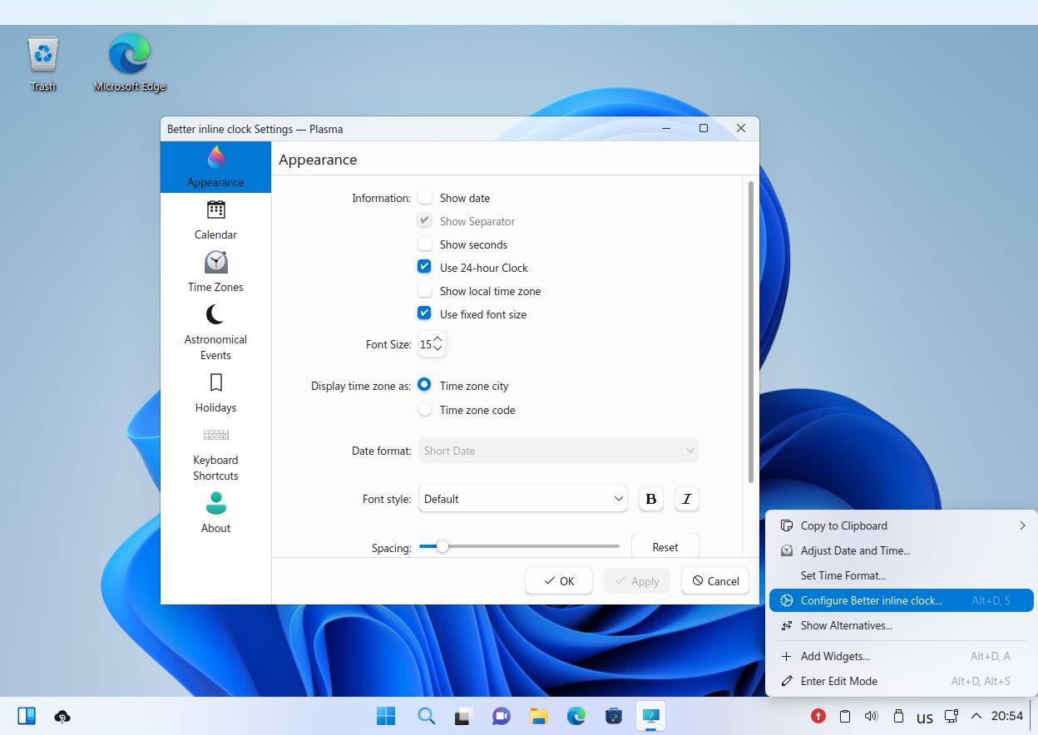Image resolution: width=1038 pixels, height=735 pixels.
Task: Toggle bold font style button
Action: (650, 499)
